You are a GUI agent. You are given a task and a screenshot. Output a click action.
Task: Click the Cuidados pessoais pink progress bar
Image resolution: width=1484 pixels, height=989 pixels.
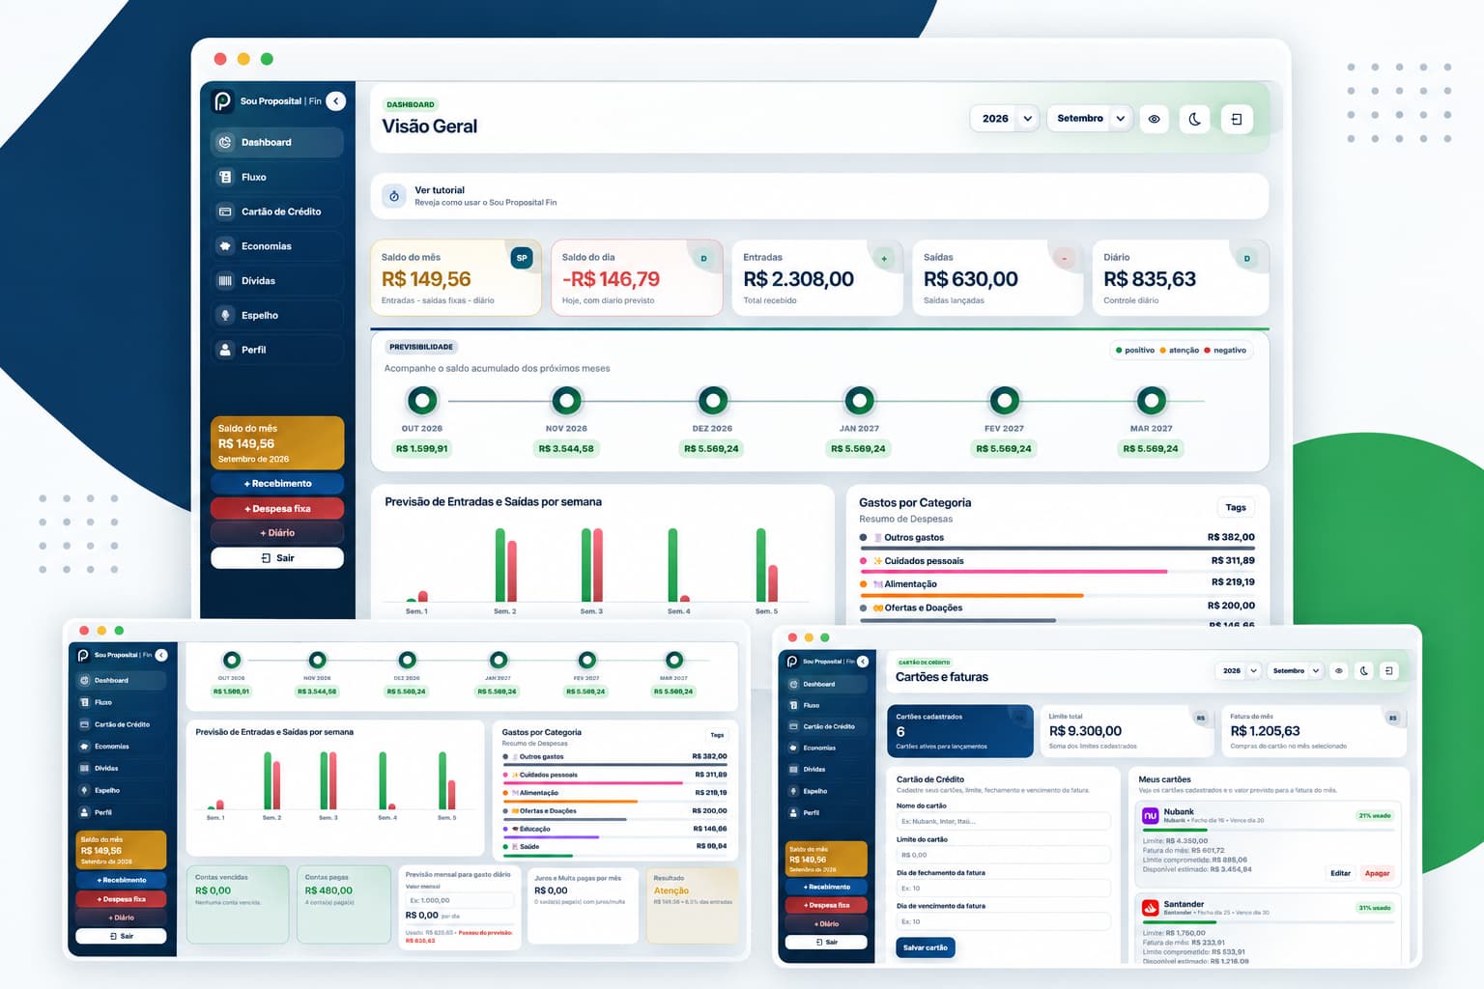click(1013, 572)
